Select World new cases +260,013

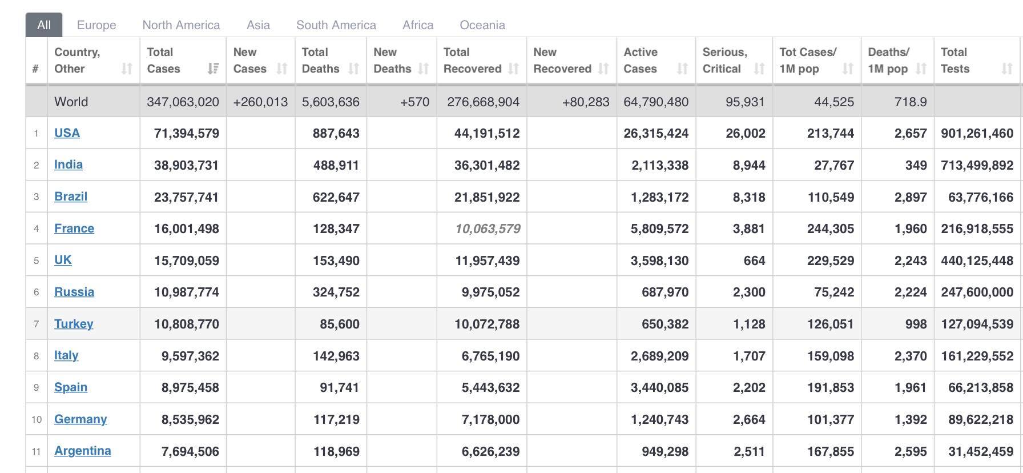pyautogui.click(x=260, y=102)
